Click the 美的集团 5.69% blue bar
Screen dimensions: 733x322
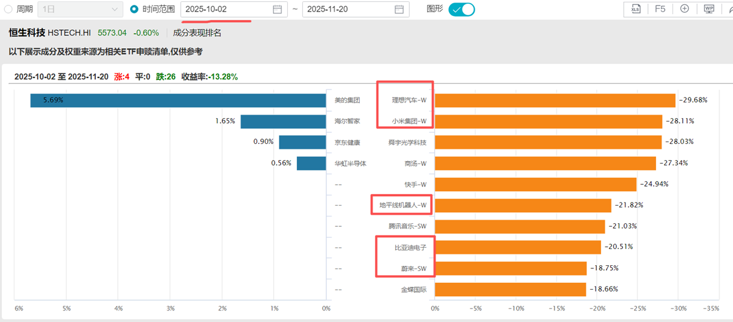pyautogui.click(x=178, y=100)
